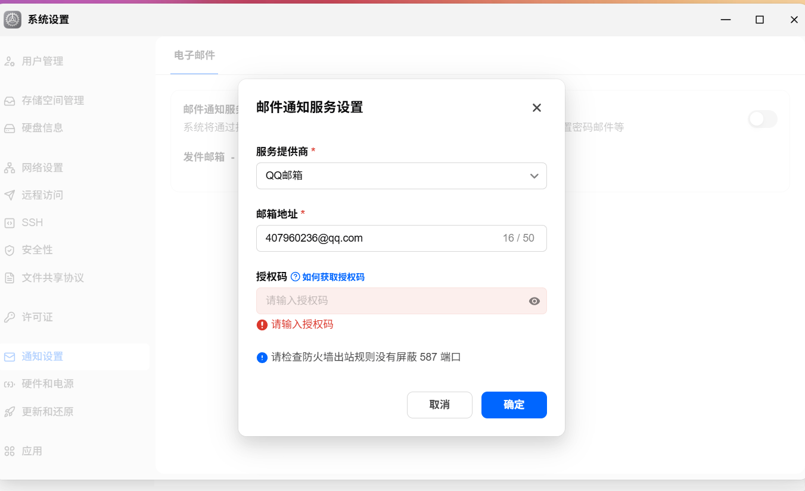The width and height of the screenshot is (805, 491).
Task: Open 安全性 in sidebar
Action: pos(75,250)
